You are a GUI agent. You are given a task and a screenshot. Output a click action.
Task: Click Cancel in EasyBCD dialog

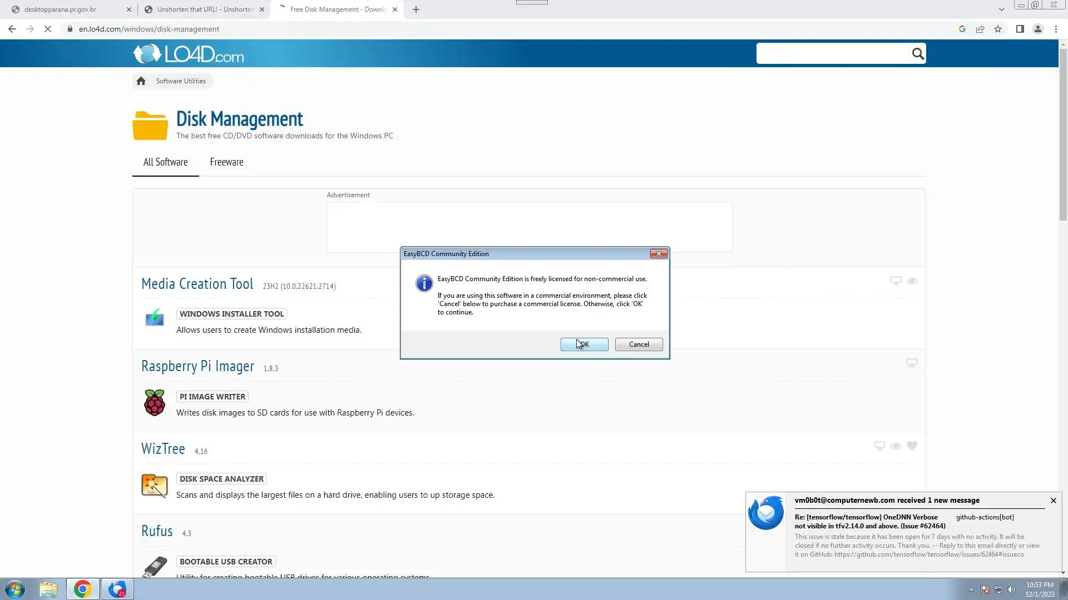coord(639,344)
